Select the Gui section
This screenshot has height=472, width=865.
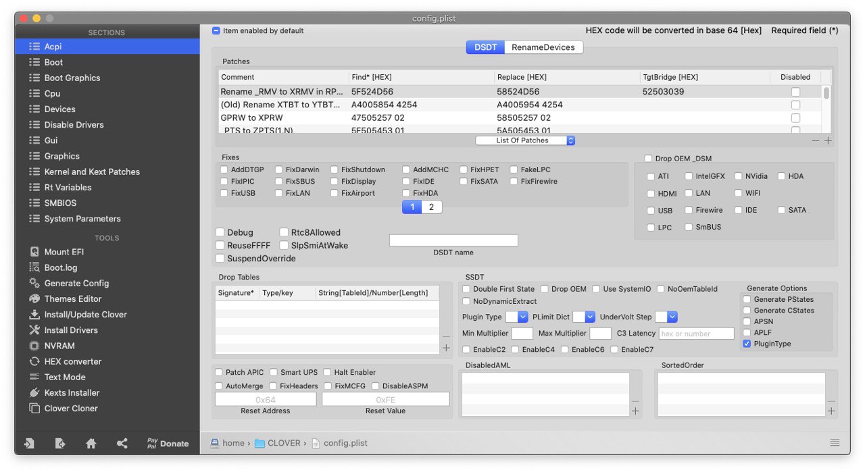pos(107,140)
